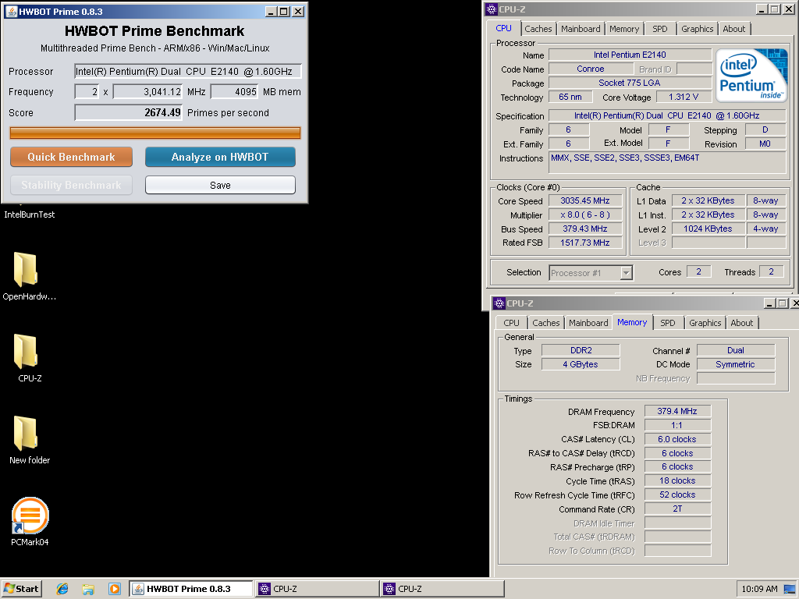799x599 pixels.
Task: Click the system tray network icon
Action: 790,589
